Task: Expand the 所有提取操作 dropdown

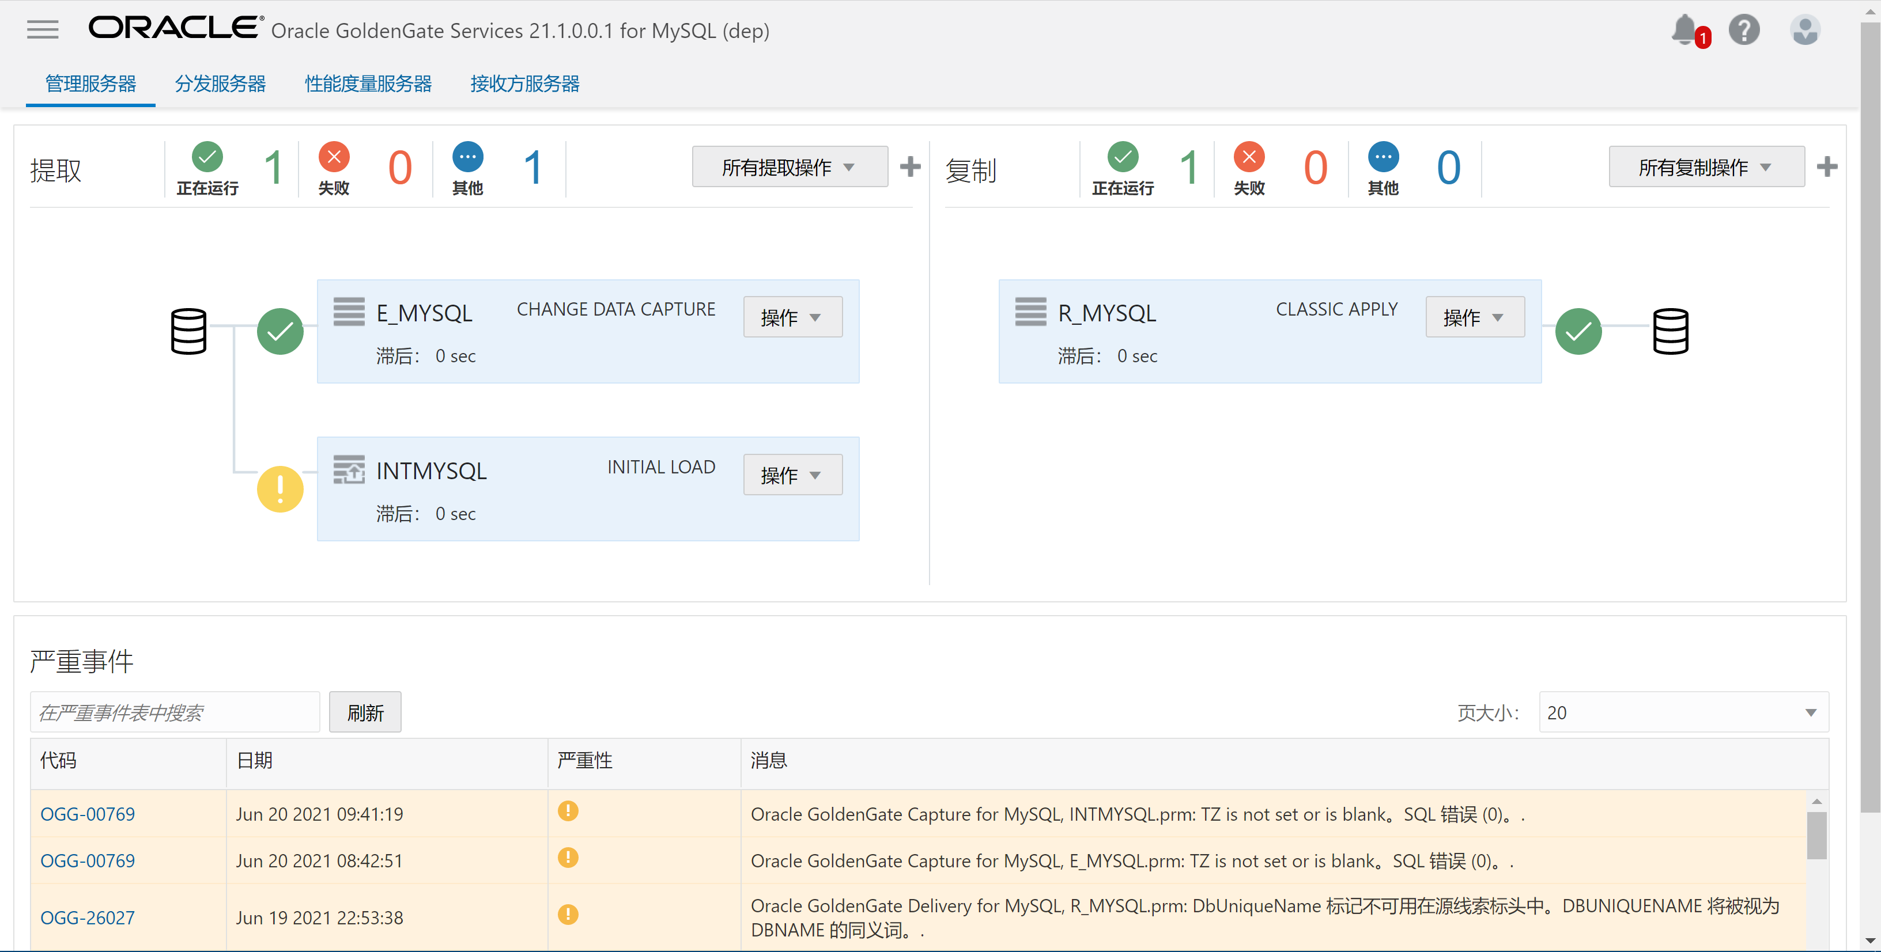Action: click(790, 167)
